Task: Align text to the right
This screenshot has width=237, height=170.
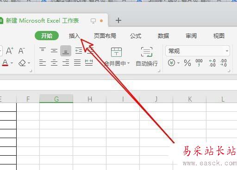Action: coord(66,63)
